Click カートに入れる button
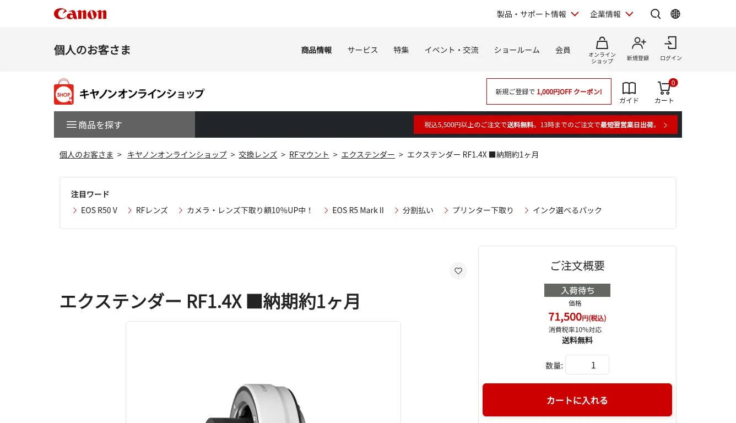Screen dimensions: 736x423 pos(577,400)
